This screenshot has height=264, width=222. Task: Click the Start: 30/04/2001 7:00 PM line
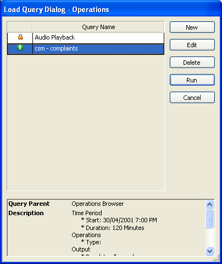click(x=119, y=220)
